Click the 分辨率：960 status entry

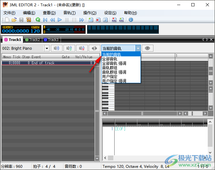pyautogui.click(x=12, y=167)
